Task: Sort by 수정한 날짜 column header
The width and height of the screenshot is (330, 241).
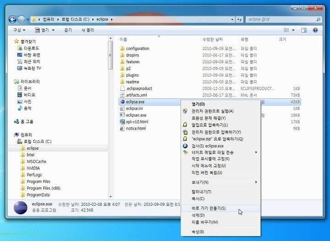Action: [x=213, y=39]
